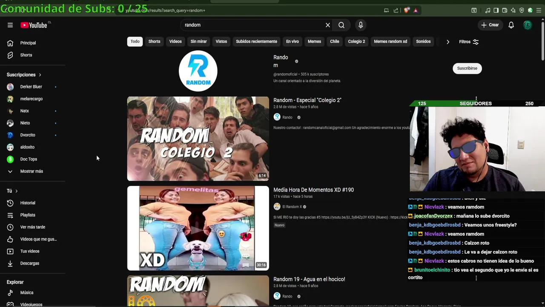545x307 pixels.
Task: Open the Leo AI sparkle icon
Action: (x=513, y=10)
